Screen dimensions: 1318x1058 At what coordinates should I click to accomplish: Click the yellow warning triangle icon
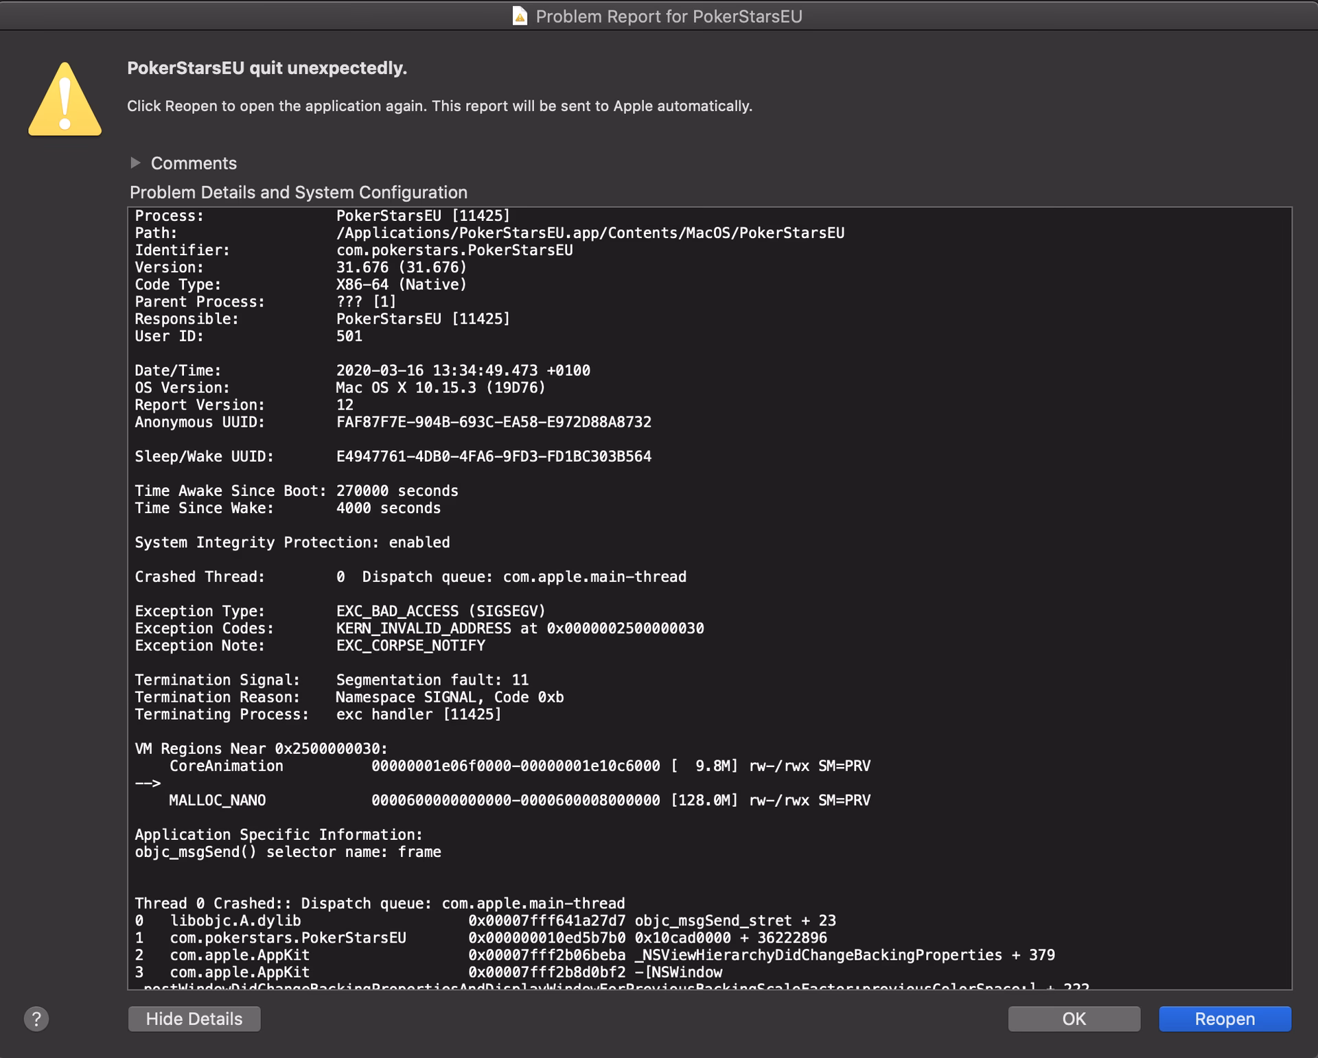click(65, 99)
